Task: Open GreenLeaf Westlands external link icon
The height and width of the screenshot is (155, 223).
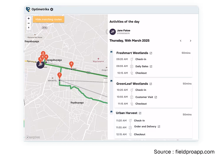Action: (151, 84)
